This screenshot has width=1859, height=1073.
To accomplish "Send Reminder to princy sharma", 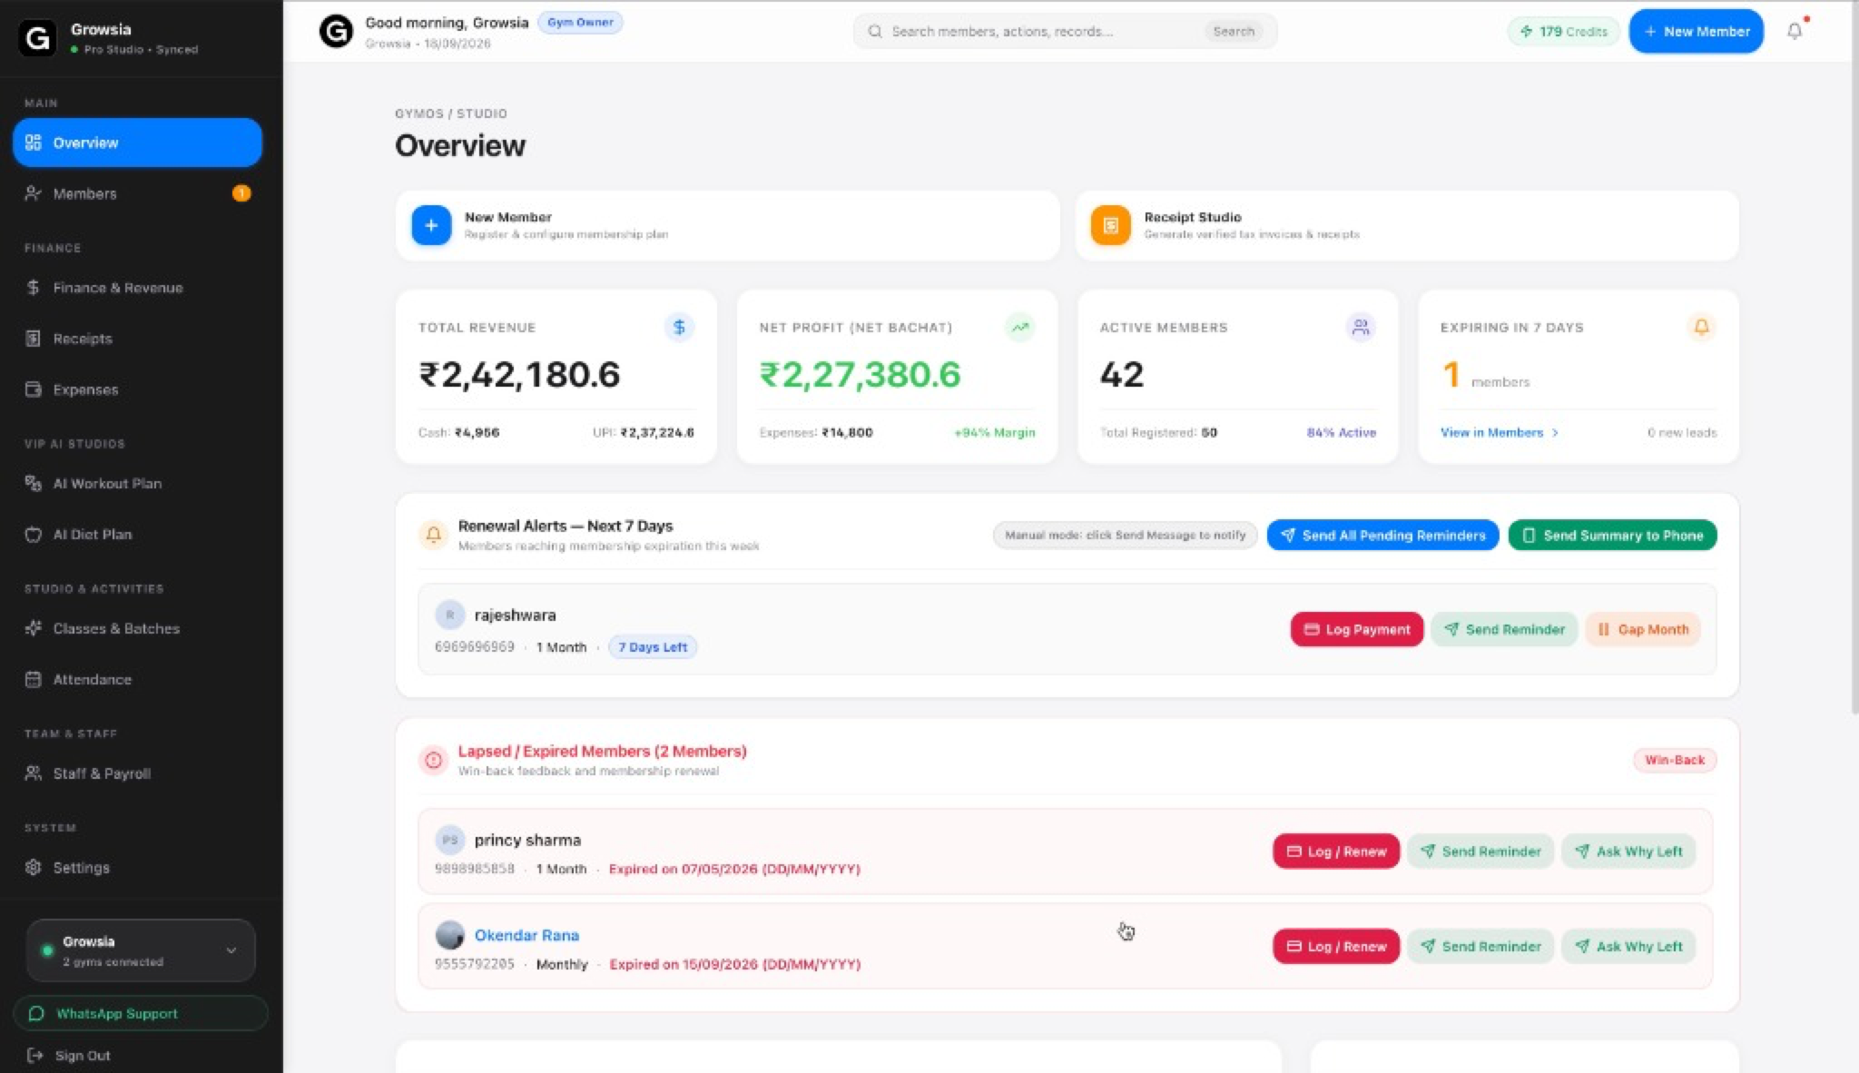I will point(1480,852).
